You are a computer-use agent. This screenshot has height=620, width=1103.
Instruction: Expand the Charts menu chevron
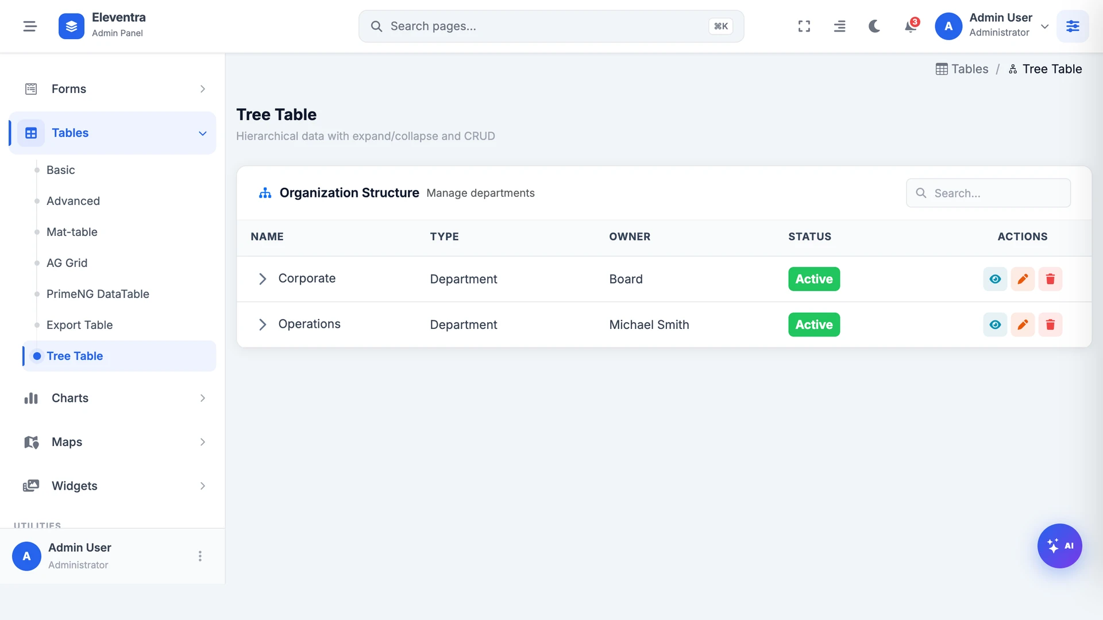click(203, 398)
